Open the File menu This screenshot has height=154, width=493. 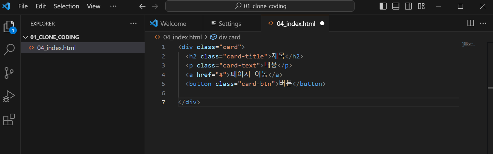pos(23,6)
